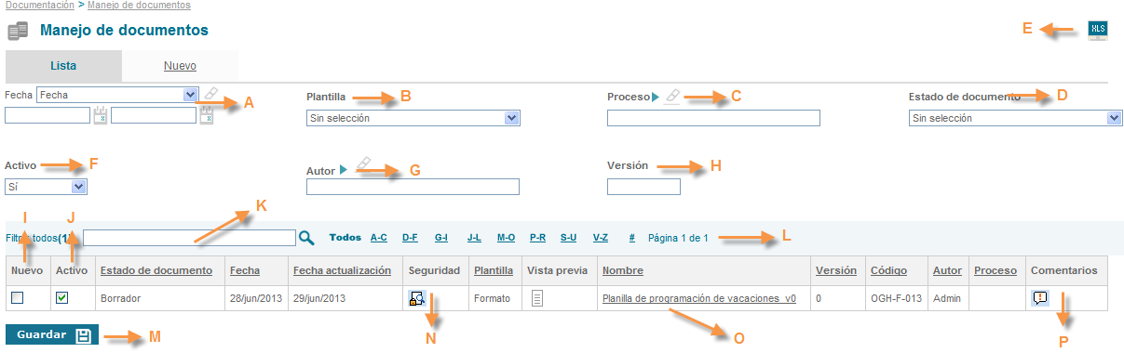Expand the Estado de documento dropdown
The height and width of the screenshot is (353, 1124).
tap(1015, 118)
